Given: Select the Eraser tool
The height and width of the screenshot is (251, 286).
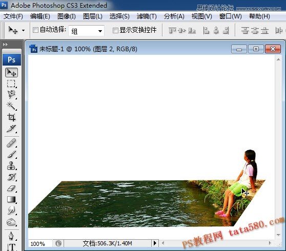Looking at the screenshot, I should pyautogui.click(x=11, y=188).
